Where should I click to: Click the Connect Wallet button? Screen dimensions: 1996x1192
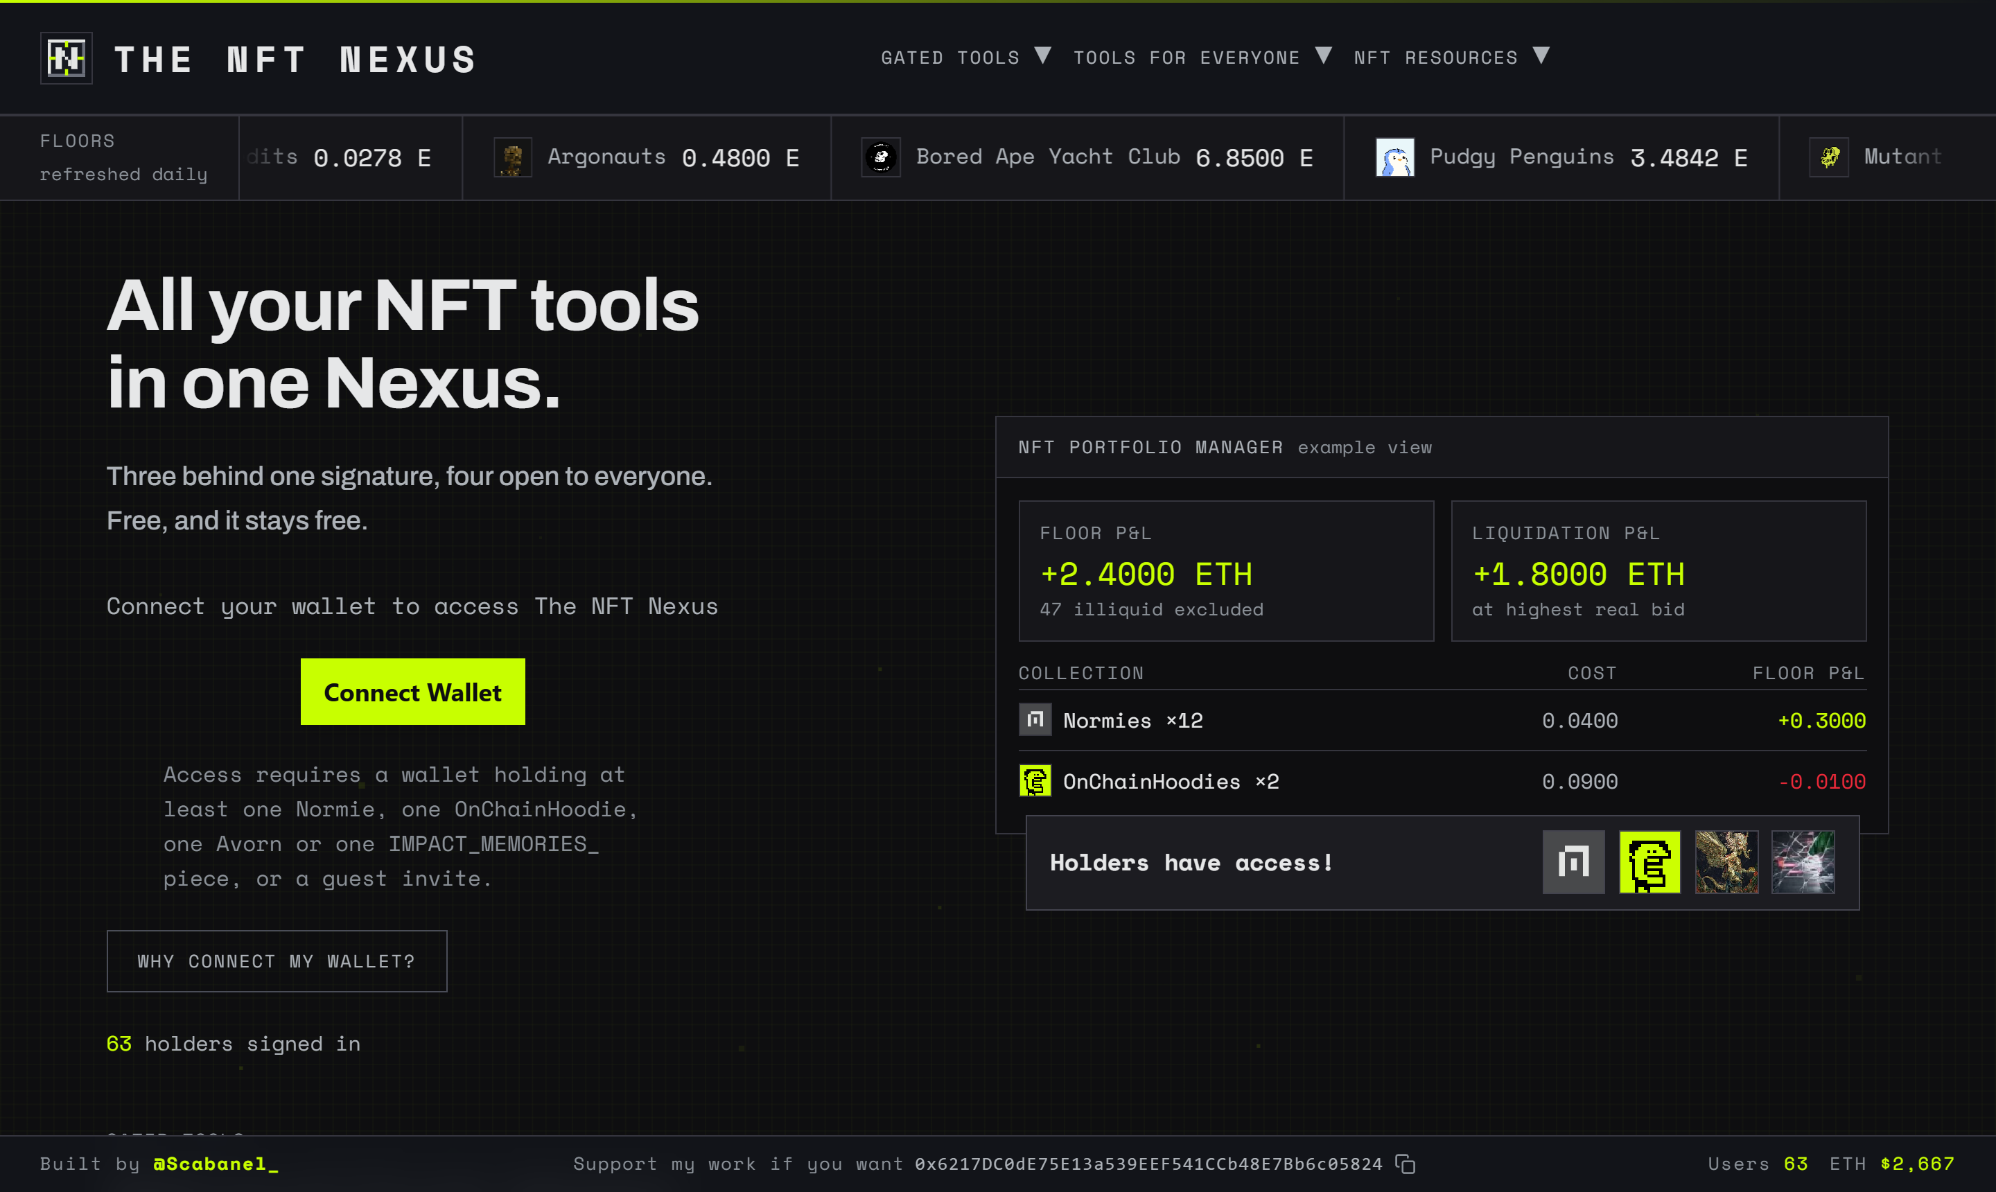(413, 692)
